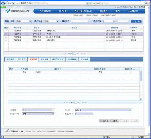Click the Hi Seoul 119 footer logo
The width and height of the screenshot is (151, 139).
[x=14, y=131]
